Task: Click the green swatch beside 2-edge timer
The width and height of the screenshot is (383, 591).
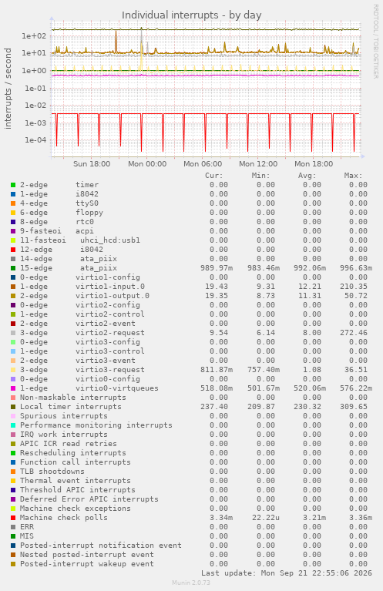Action: (x=13, y=185)
